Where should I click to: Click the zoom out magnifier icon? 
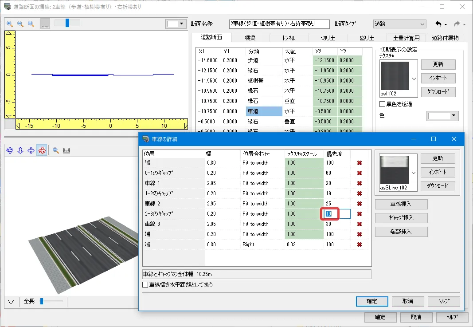click(20, 24)
